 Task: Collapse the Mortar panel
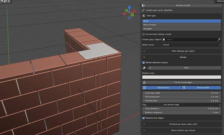(x=181, y=57)
